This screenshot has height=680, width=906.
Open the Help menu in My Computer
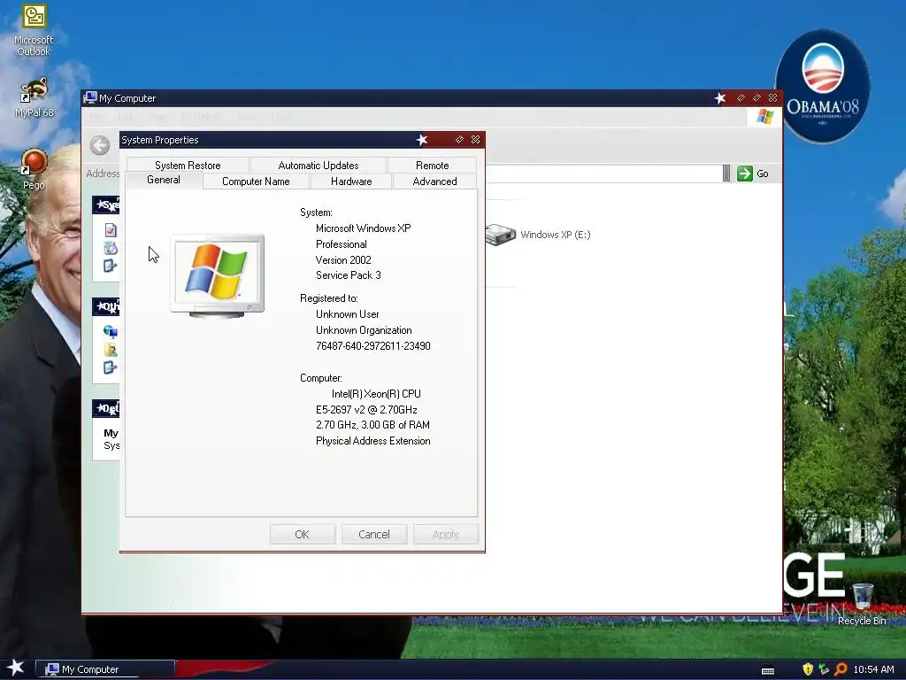point(280,117)
